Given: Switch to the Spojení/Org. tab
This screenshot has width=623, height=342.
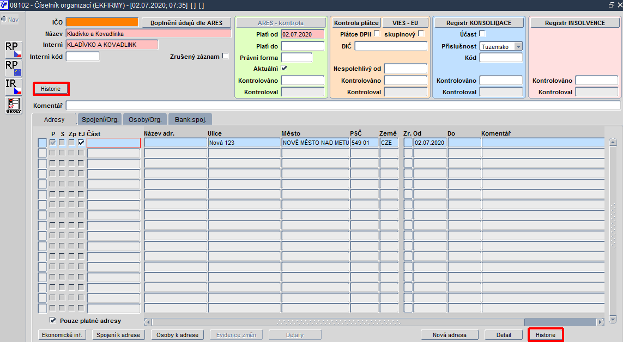Looking at the screenshot, I should (100, 119).
